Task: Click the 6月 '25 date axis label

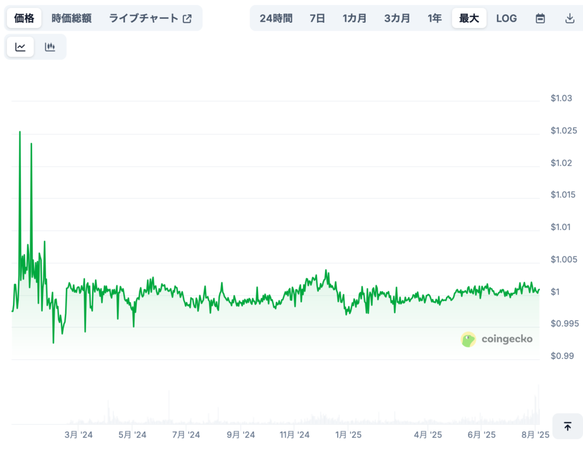Action: click(x=482, y=435)
